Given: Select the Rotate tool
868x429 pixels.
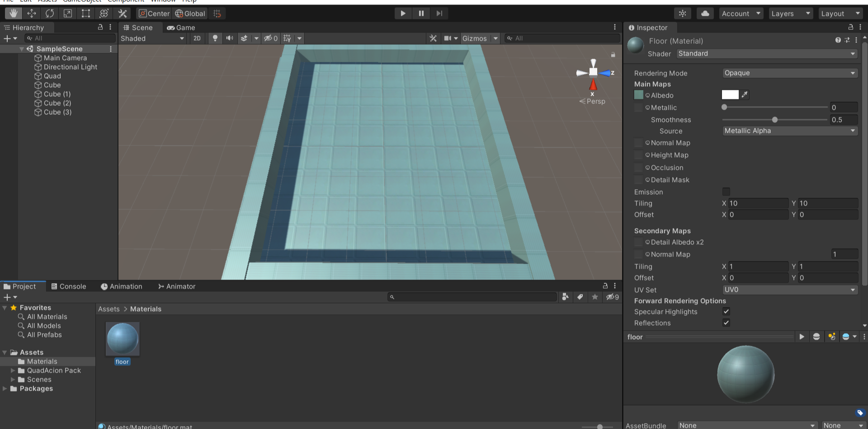Looking at the screenshot, I should tap(50, 14).
